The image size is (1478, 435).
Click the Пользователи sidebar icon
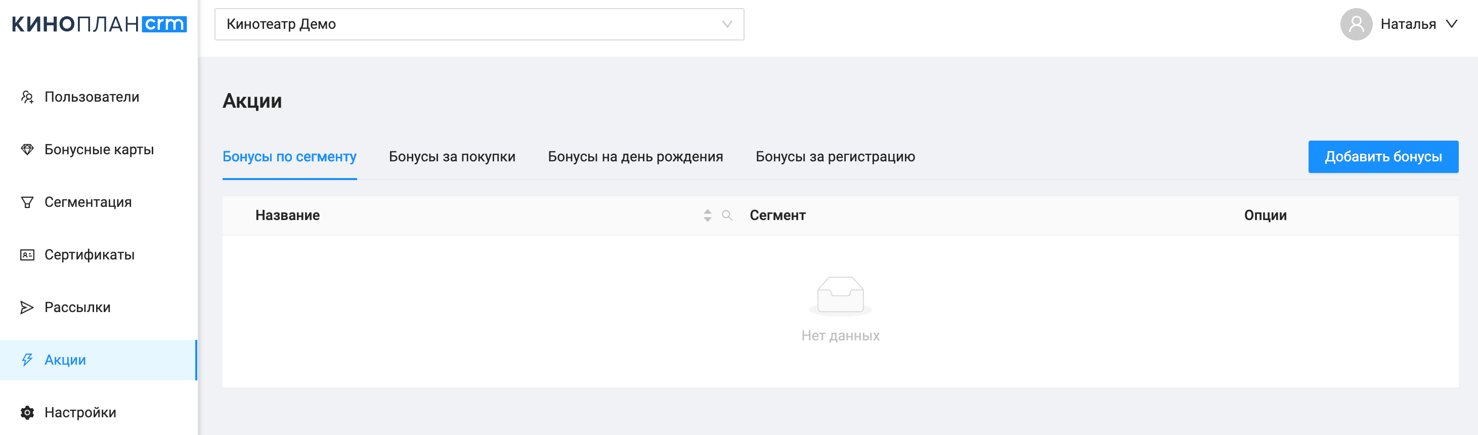(x=27, y=97)
